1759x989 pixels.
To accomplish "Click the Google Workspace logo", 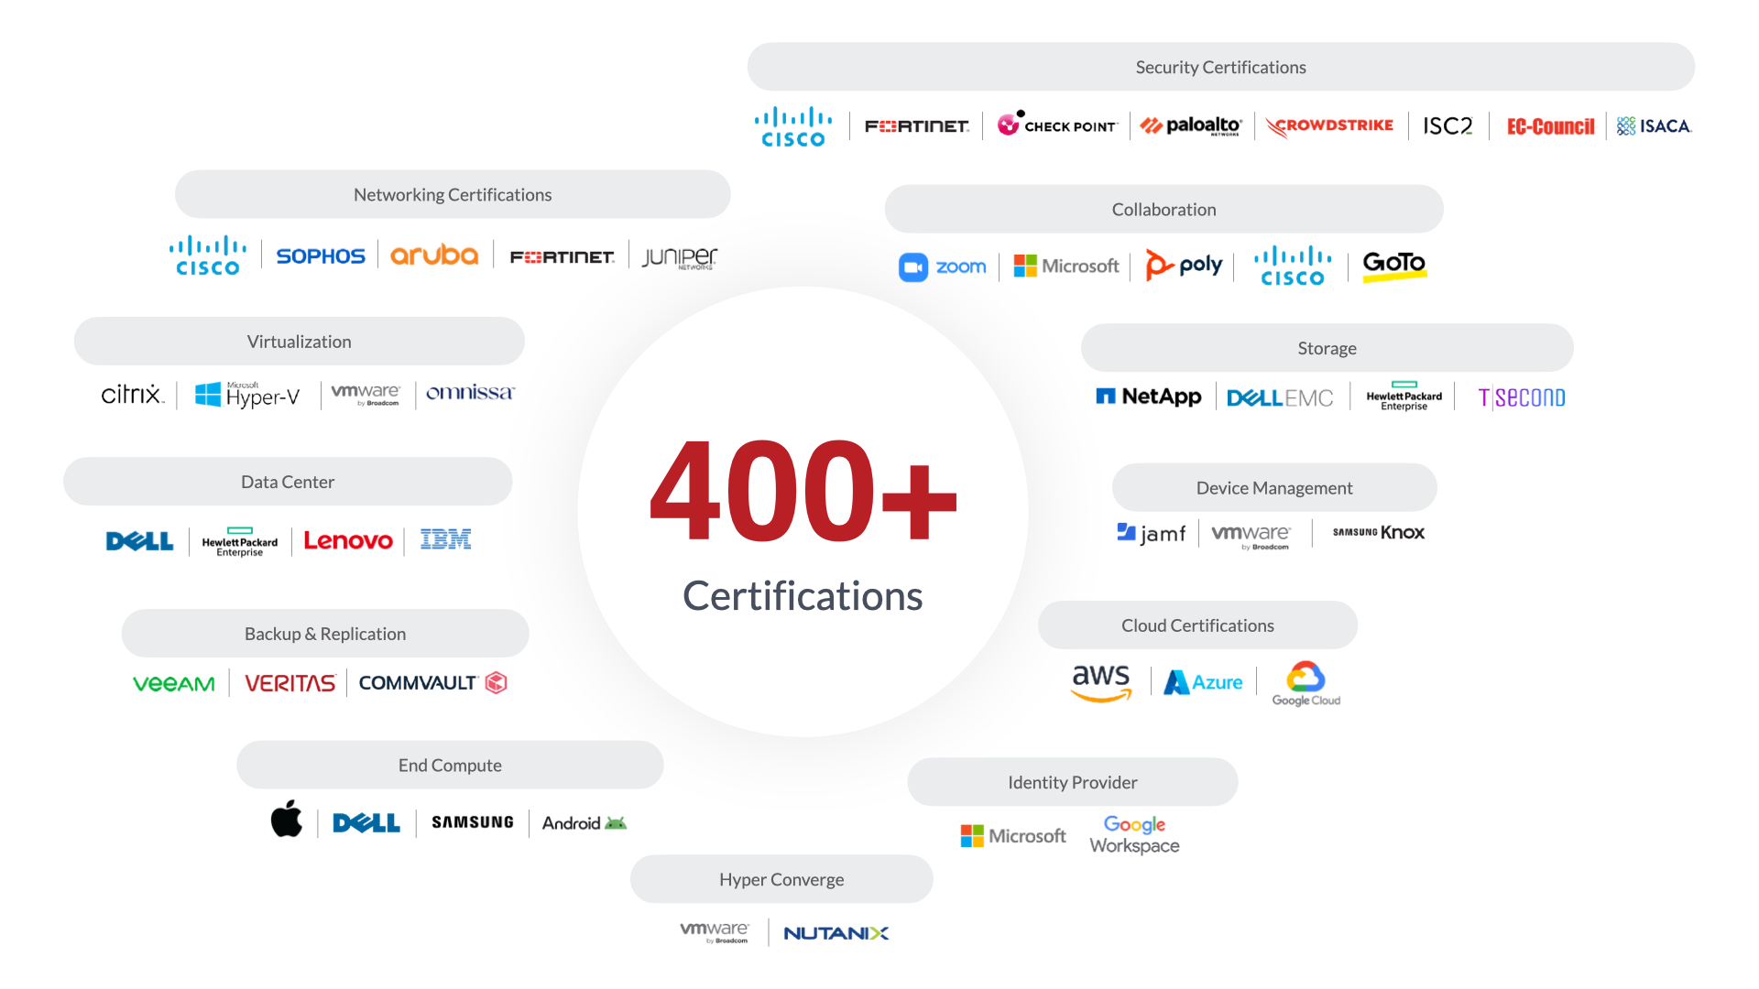I will pyautogui.click(x=1134, y=835).
